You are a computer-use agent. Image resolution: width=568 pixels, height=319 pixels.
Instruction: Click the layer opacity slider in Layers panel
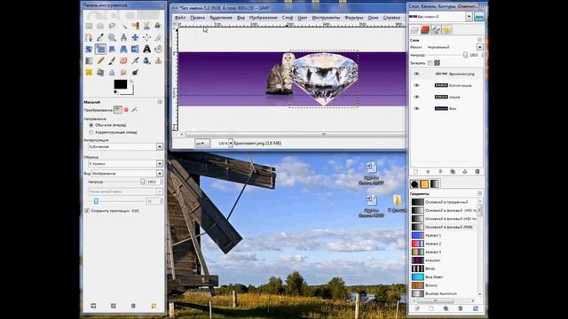tap(447, 55)
